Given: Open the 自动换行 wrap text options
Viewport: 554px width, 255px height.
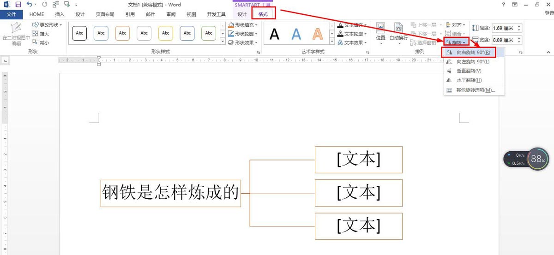Looking at the screenshot, I should [398, 34].
